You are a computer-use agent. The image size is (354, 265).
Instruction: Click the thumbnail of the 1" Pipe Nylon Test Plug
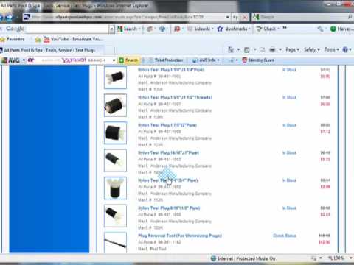[x=115, y=160]
